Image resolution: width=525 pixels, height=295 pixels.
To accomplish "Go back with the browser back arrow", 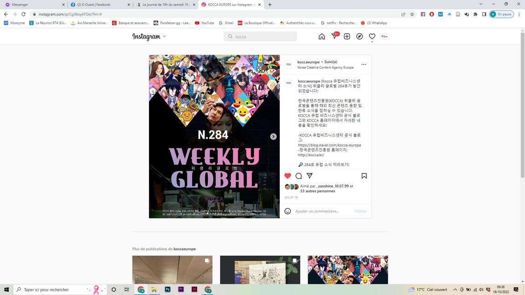I will click(6, 14).
